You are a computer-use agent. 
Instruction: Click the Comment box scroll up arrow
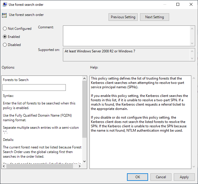[x=193, y=28]
